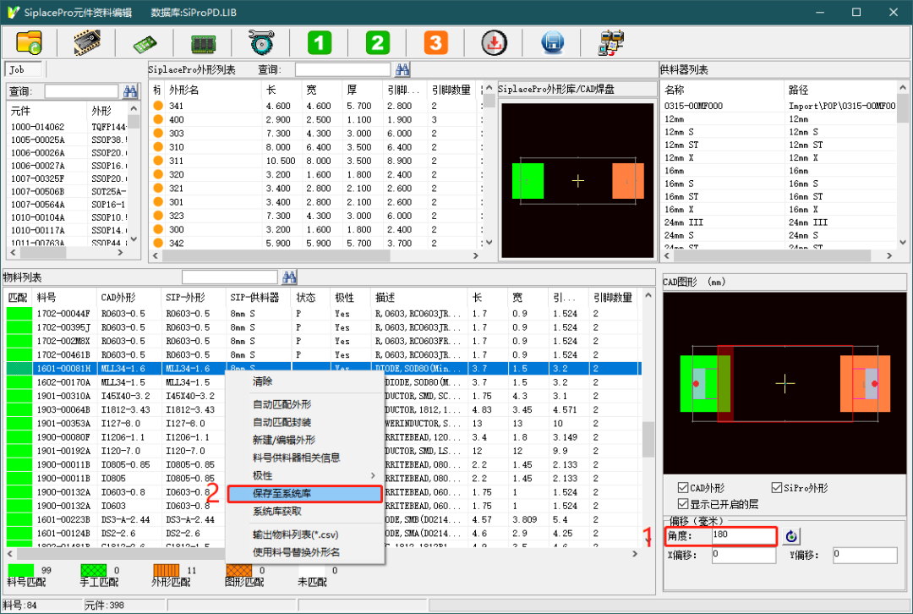913x614 pixels.
Task: Click the green number 2 step button
Action: (377, 42)
